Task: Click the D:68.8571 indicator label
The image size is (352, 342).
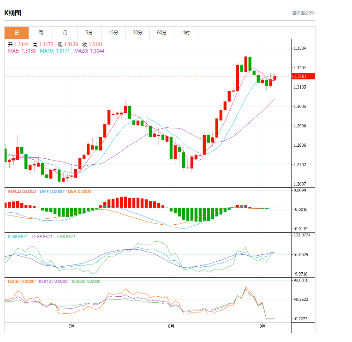Action: tap(42, 237)
